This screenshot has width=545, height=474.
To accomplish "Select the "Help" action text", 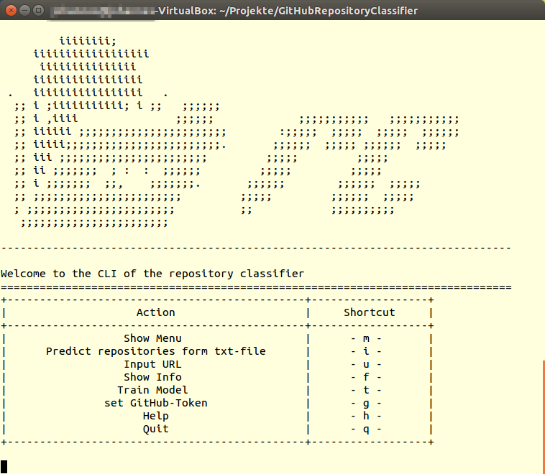I will pos(156,416).
